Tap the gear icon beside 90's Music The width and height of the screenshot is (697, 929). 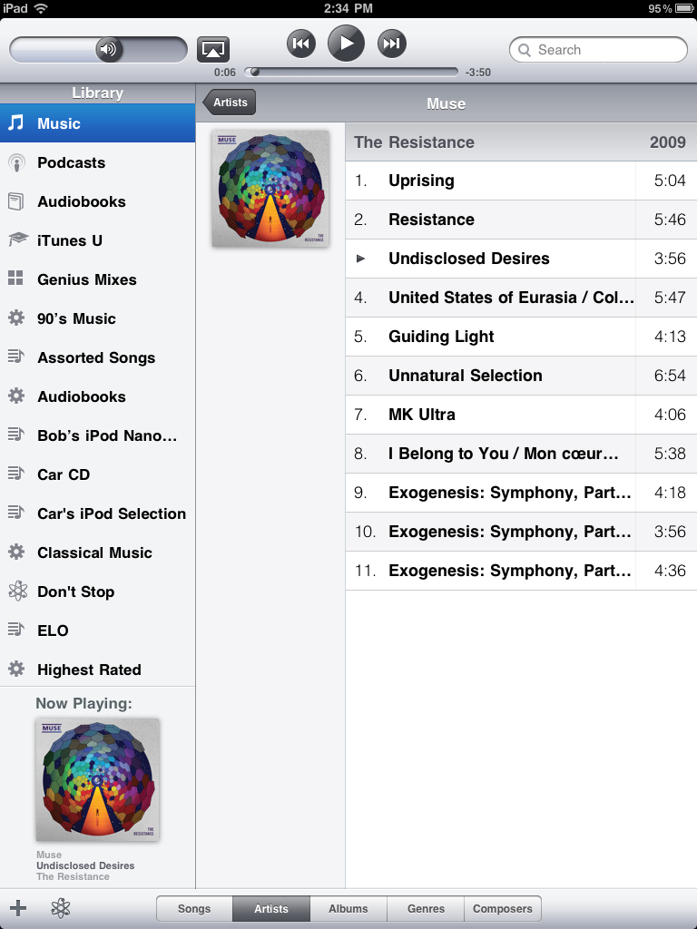16,318
